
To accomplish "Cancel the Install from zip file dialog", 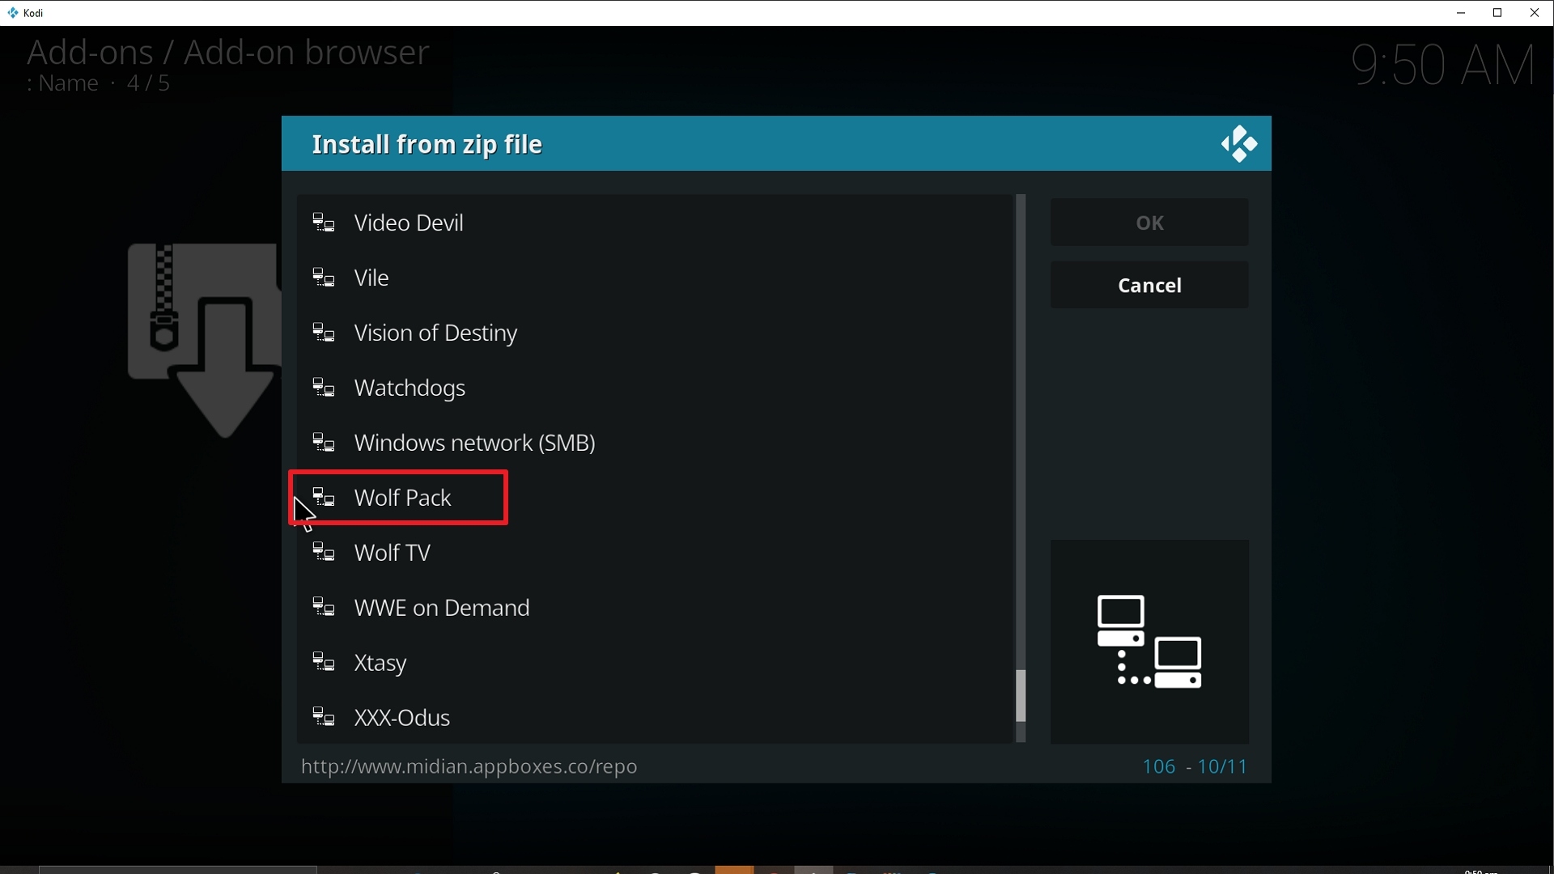I will click(x=1149, y=286).
